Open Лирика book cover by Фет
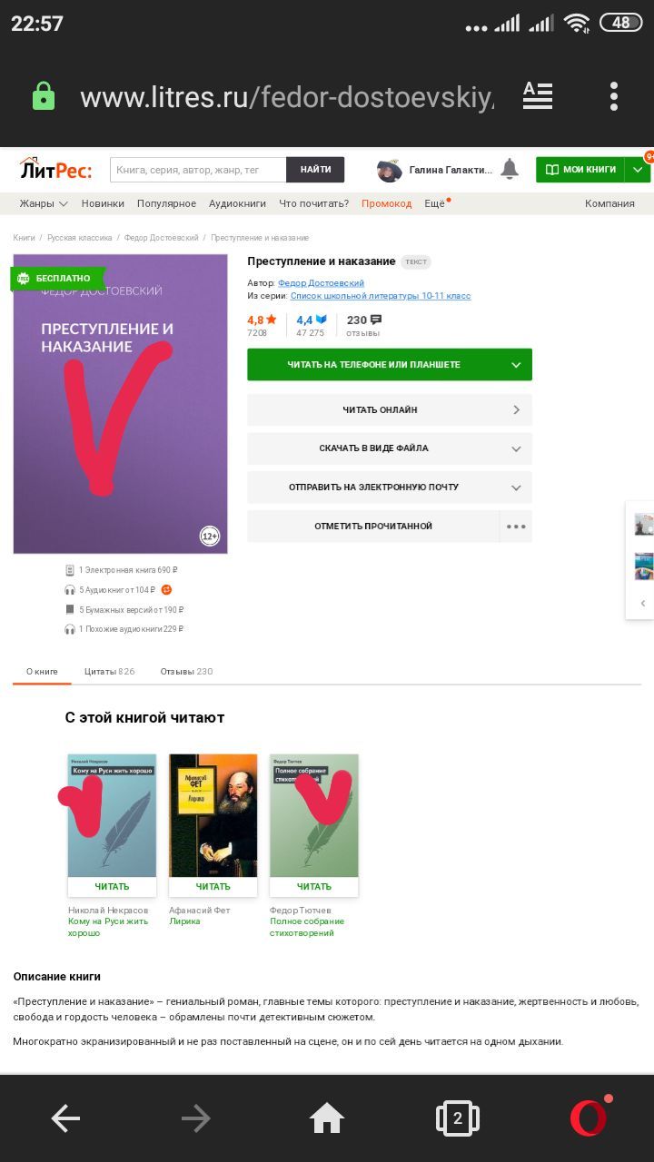Image resolution: width=654 pixels, height=1162 pixels. pos(213,815)
